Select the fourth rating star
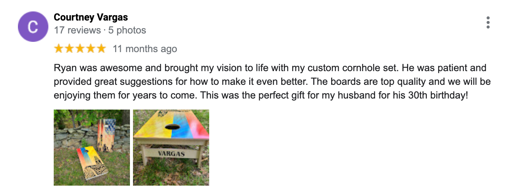 pos(91,49)
